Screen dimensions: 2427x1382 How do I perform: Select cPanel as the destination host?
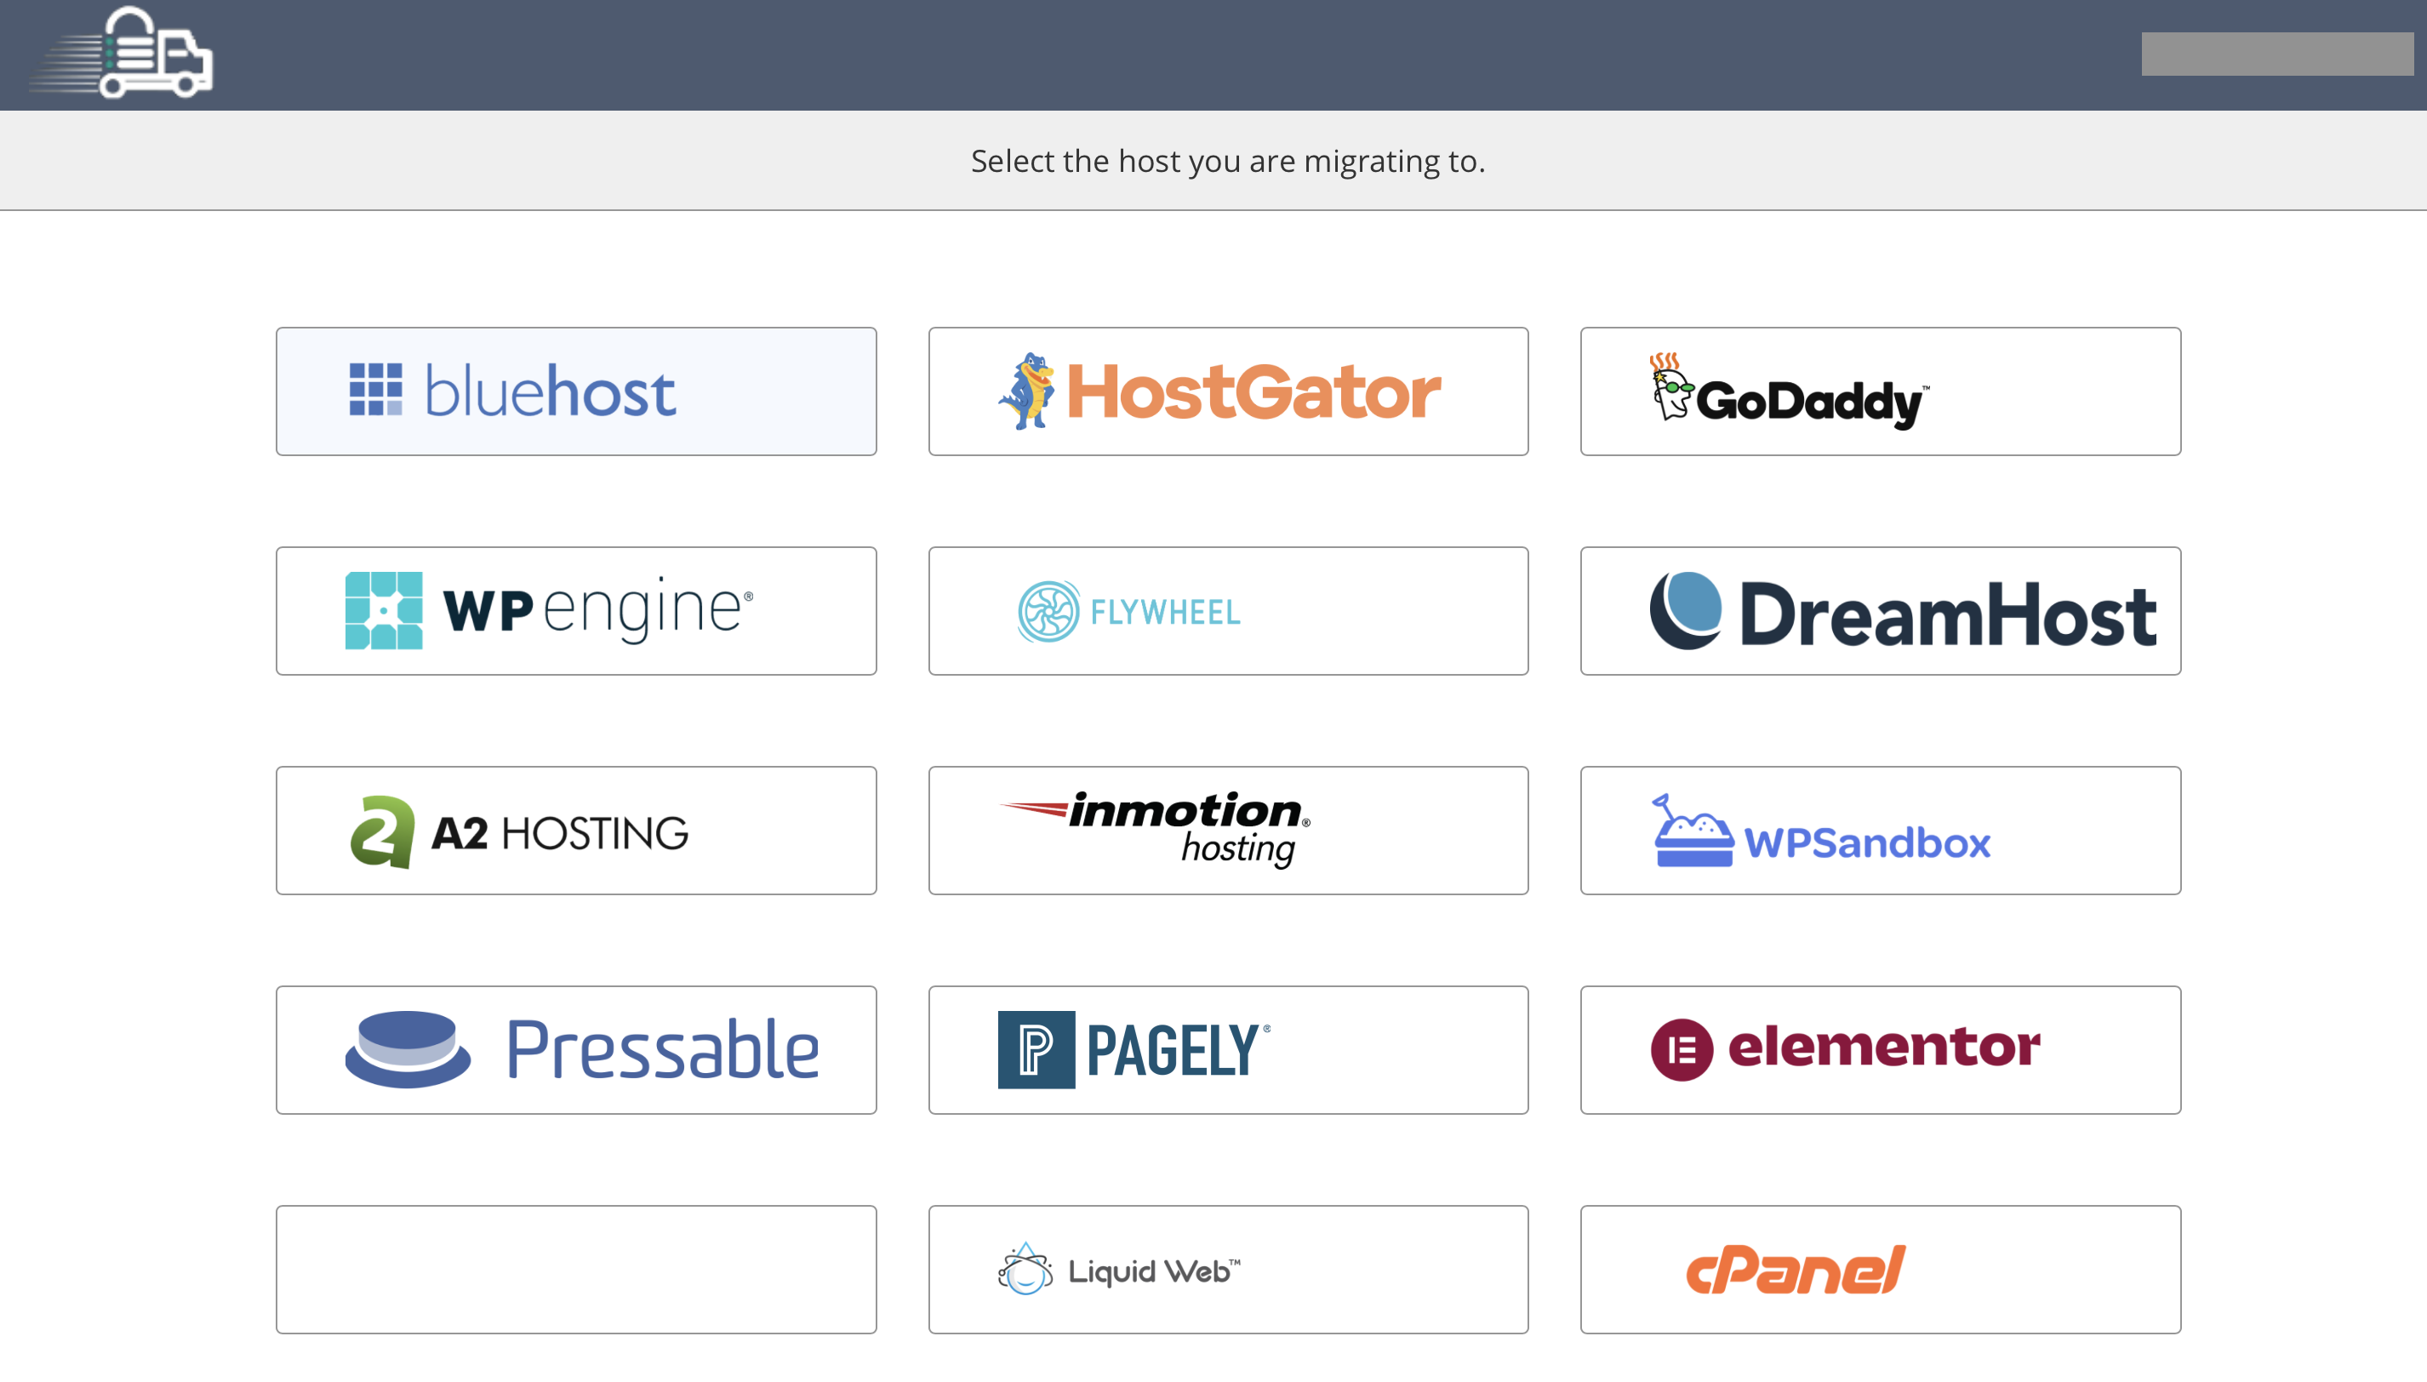tap(1881, 1269)
